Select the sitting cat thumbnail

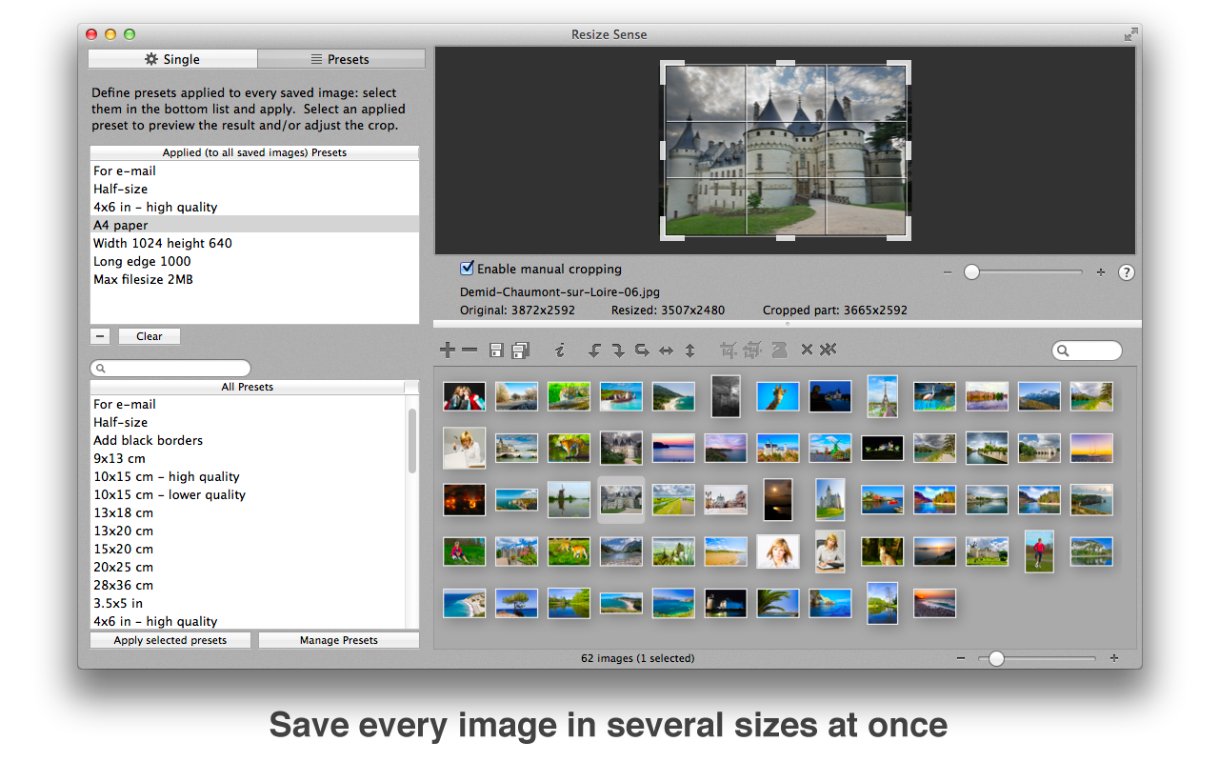click(882, 551)
